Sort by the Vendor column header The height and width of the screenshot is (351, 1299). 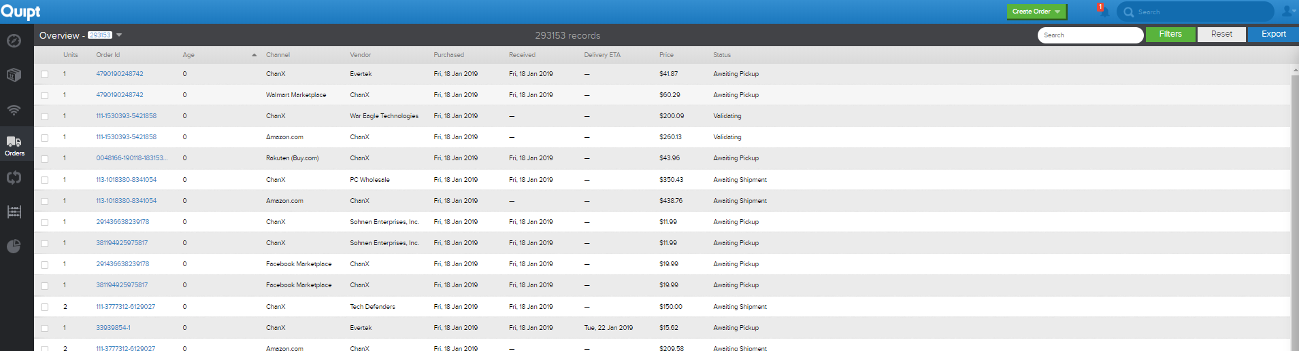point(361,55)
